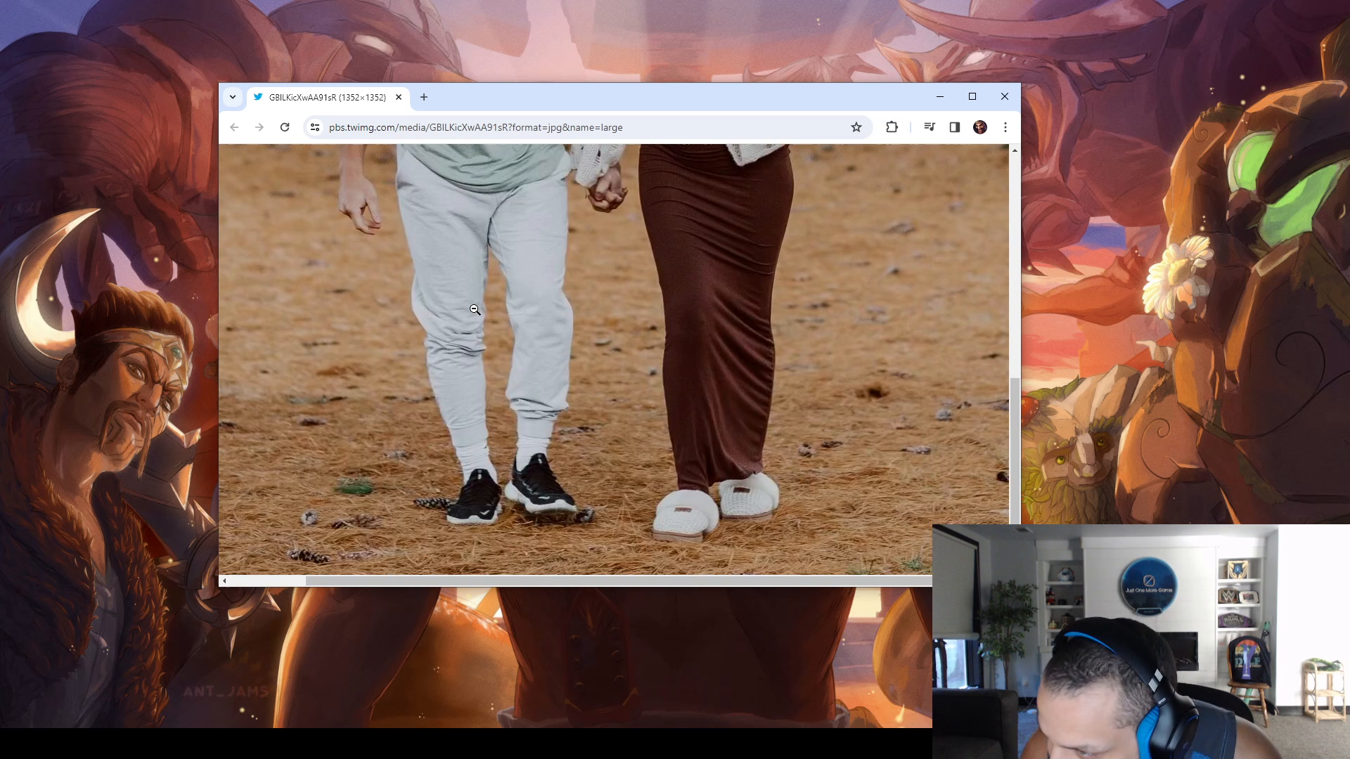This screenshot has height=759, width=1350.
Task: Zoom out on the displayed photo
Action: [475, 309]
